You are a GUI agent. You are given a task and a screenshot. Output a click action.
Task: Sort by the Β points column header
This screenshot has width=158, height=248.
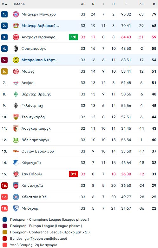154,4
